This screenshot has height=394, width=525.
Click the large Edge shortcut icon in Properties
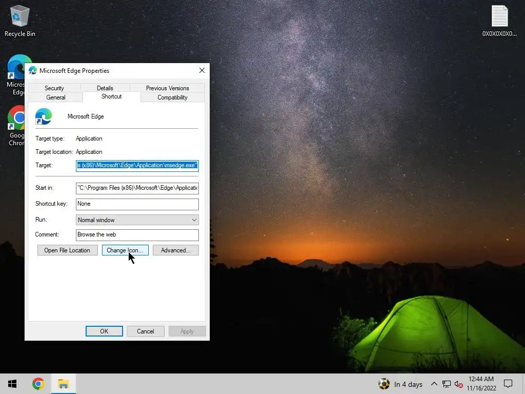point(44,116)
